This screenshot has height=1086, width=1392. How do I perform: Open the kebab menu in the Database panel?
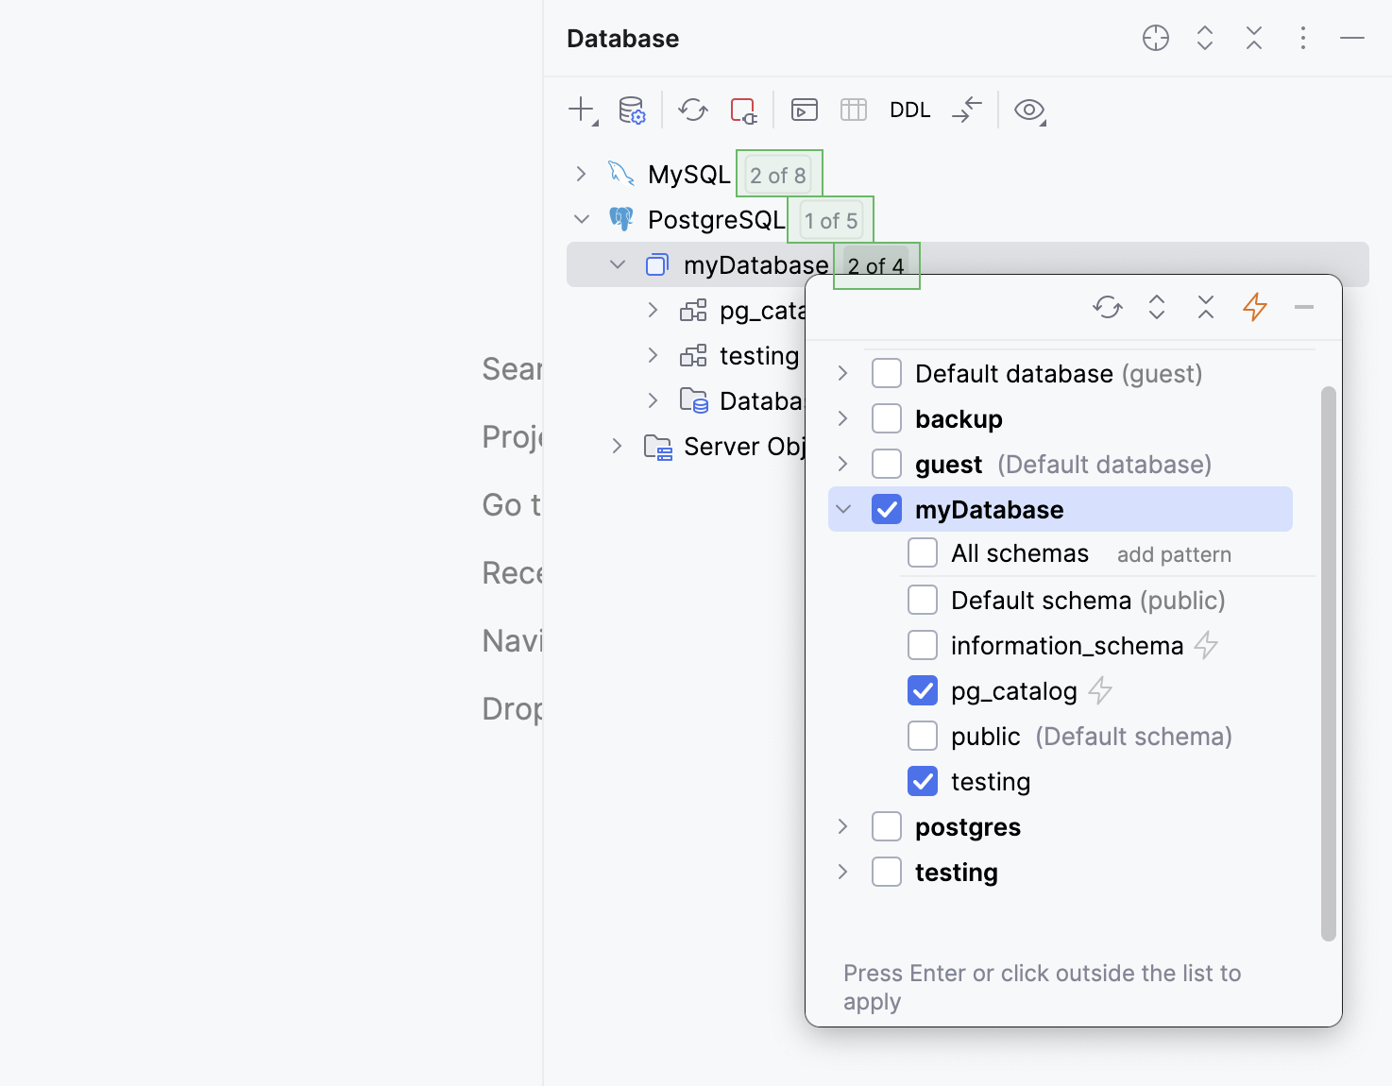click(1303, 38)
